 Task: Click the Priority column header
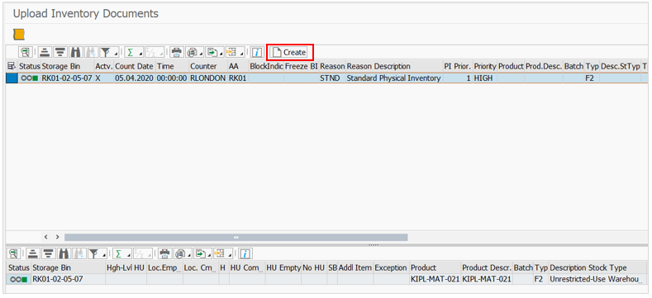tap(485, 66)
